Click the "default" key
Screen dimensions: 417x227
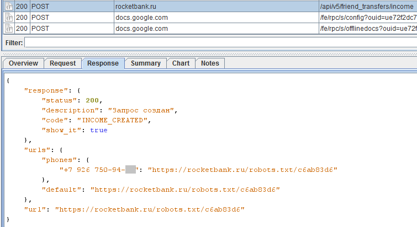[x=61, y=190]
